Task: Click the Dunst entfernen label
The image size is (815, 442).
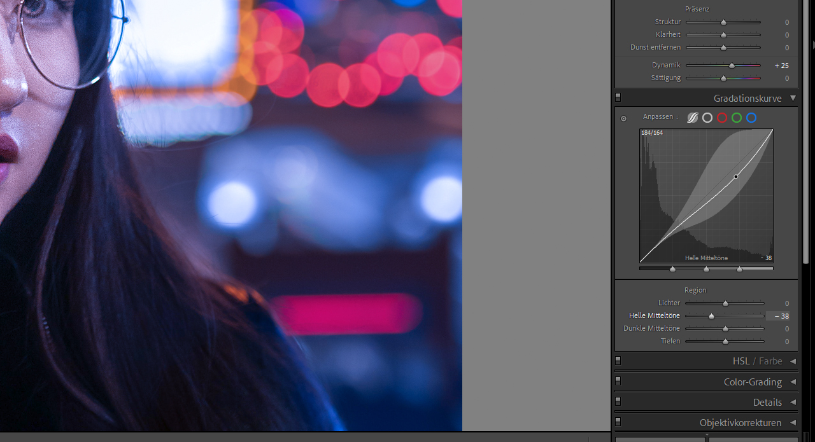Action: [x=655, y=48]
